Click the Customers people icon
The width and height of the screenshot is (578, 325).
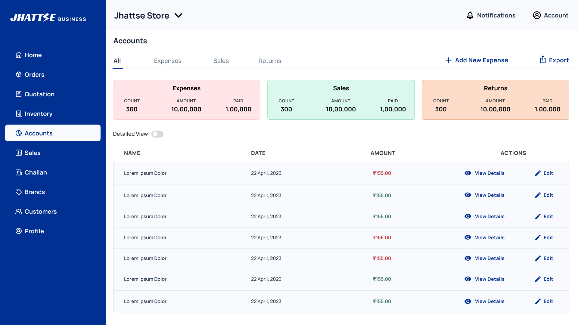[19, 212]
